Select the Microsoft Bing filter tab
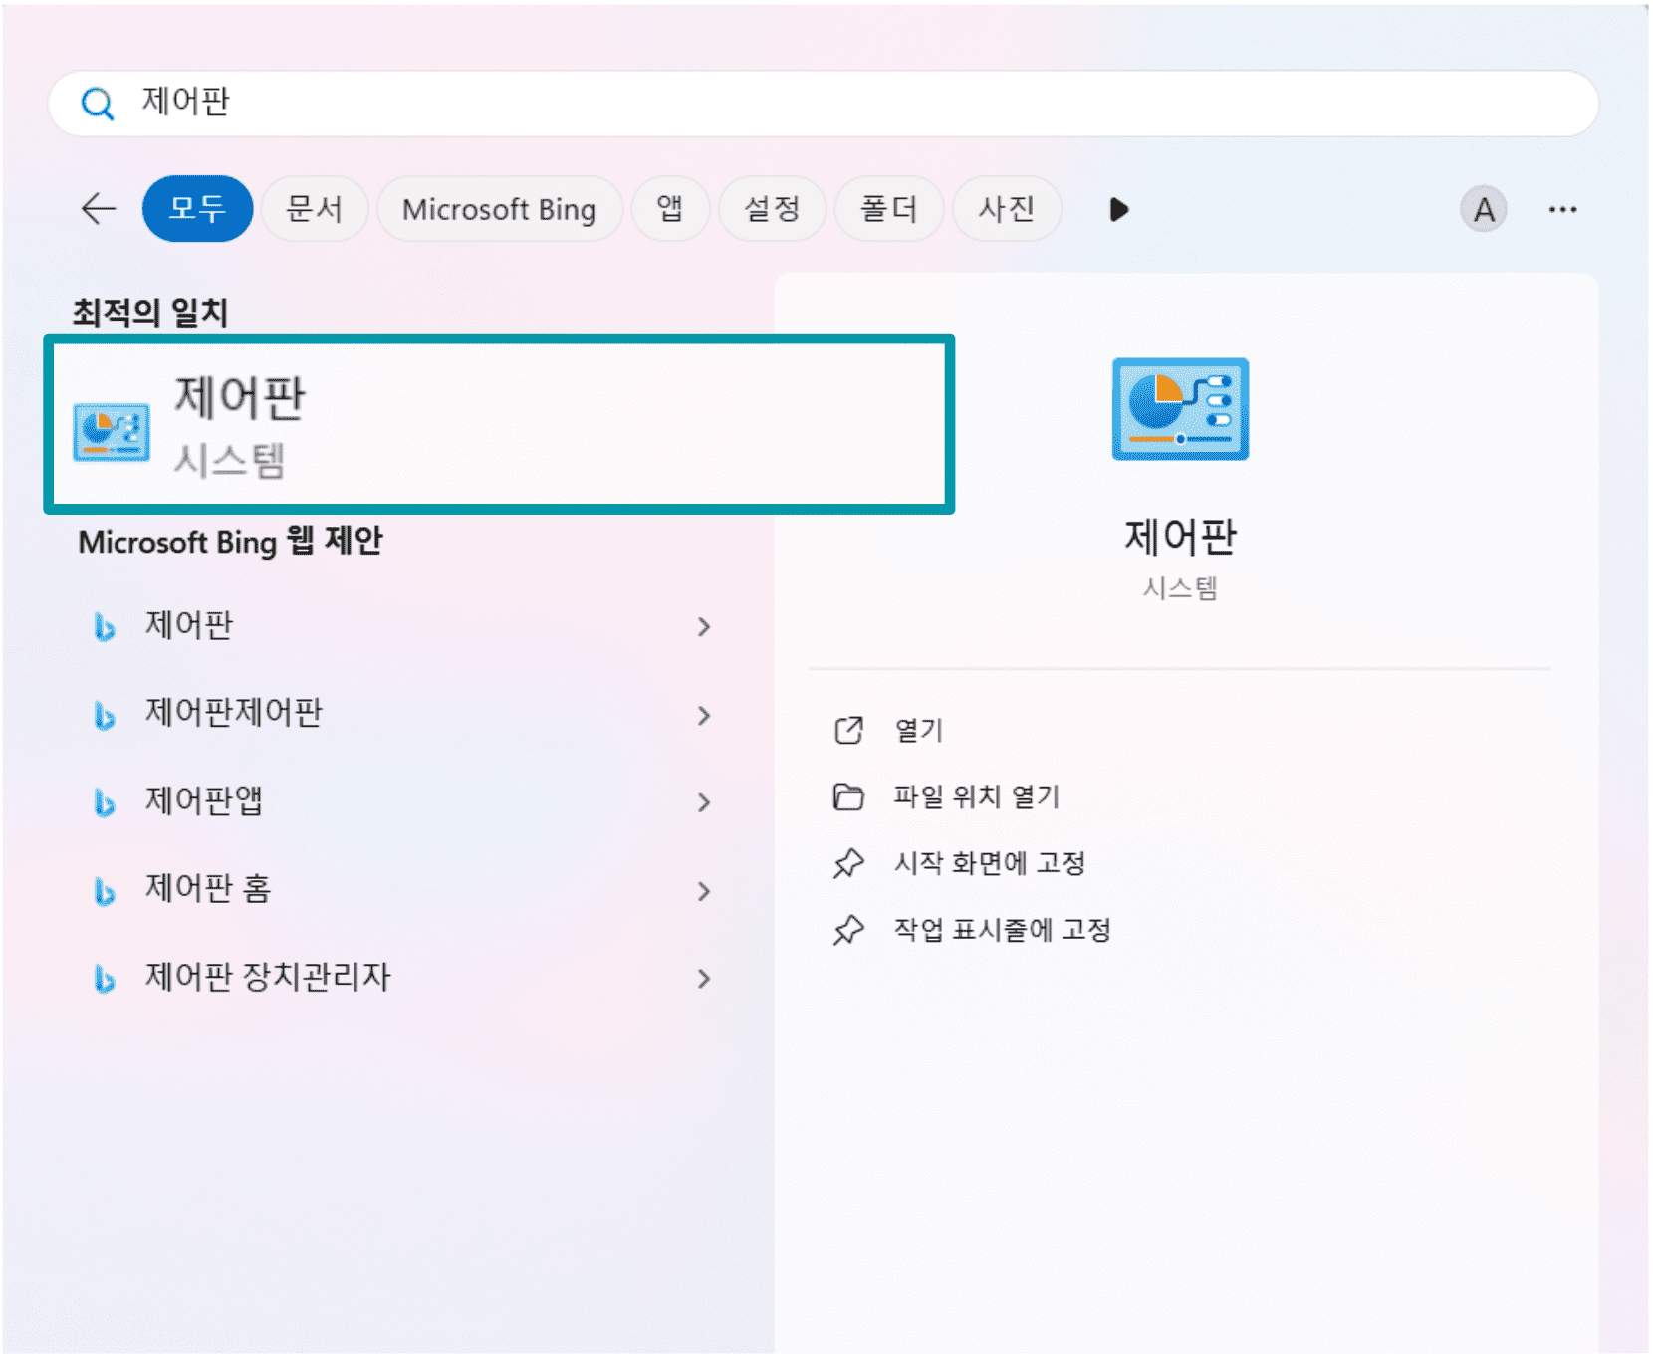 [499, 209]
